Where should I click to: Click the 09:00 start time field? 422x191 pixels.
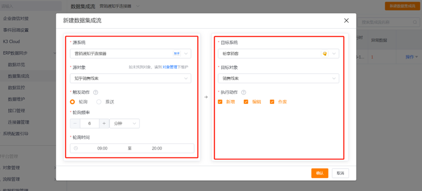tap(102, 148)
